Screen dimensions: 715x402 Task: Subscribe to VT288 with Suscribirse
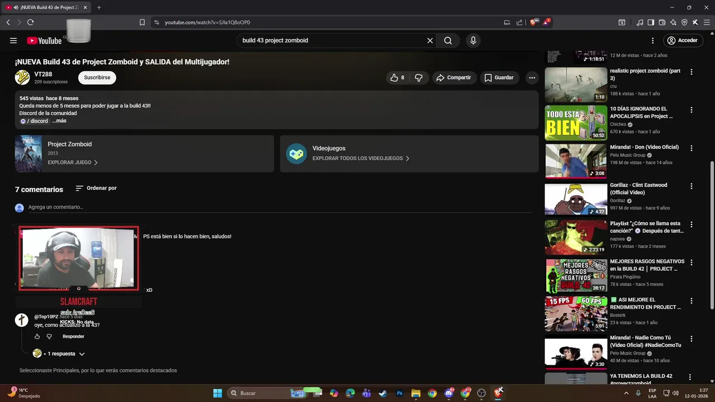click(x=97, y=78)
